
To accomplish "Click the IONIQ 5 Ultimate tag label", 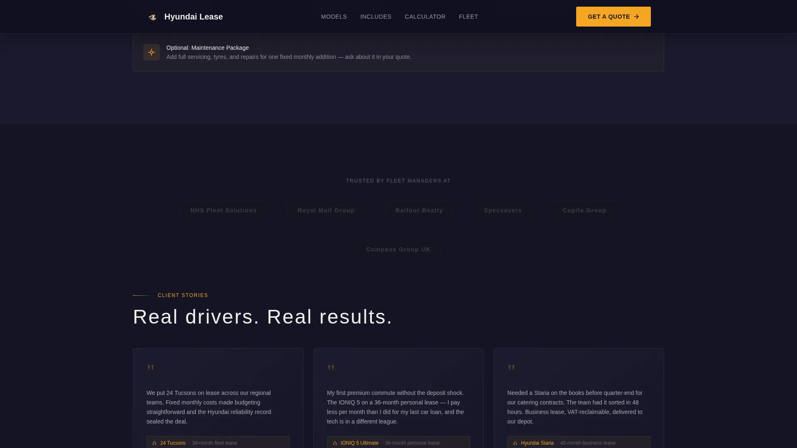I will pyautogui.click(x=359, y=443).
